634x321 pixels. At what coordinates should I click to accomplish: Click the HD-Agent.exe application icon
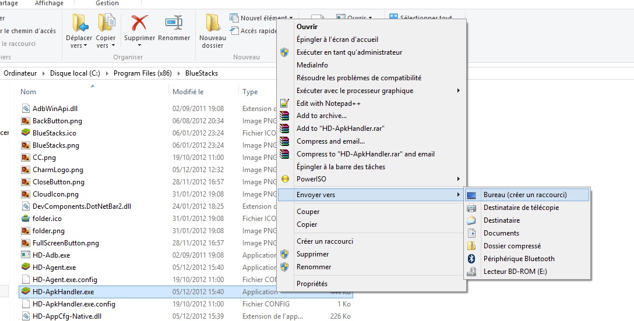click(x=26, y=267)
